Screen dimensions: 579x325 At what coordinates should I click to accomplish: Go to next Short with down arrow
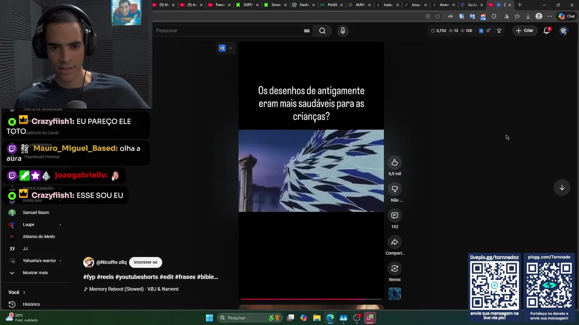(562, 188)
